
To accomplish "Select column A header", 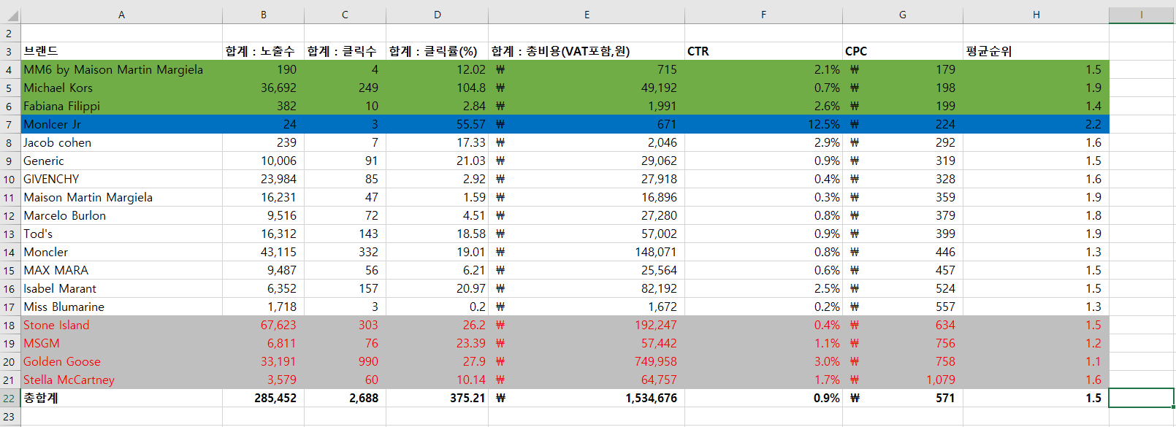I will tap(121, 15).
